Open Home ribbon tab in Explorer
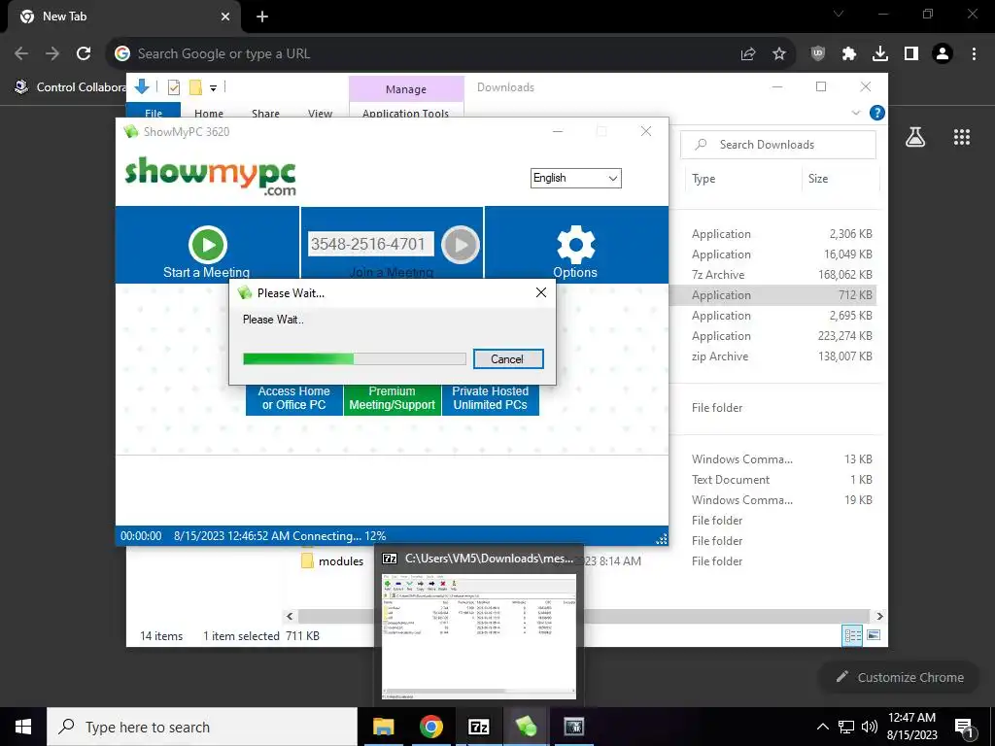 pyautogui.click(x=209, y=113)
